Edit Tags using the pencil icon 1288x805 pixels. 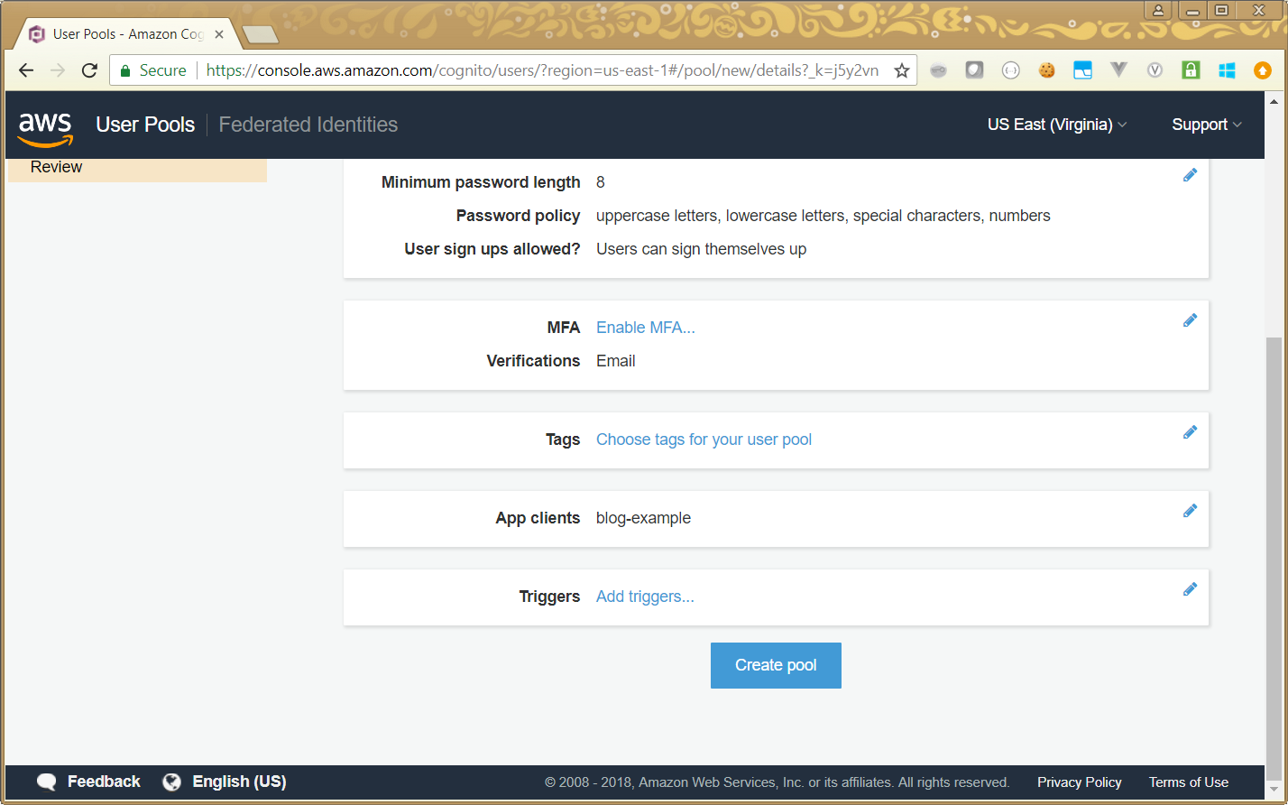tap(1190, 432)
